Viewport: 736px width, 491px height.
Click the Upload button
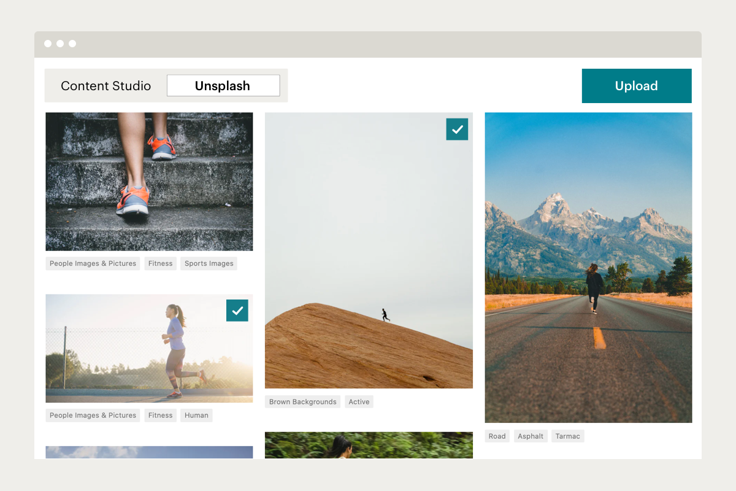pos(636,86)
